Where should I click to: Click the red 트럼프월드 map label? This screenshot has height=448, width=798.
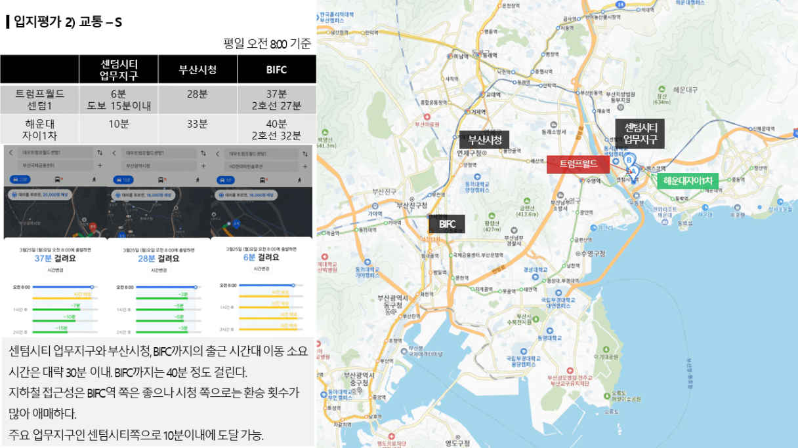click(x=578, y=164)
